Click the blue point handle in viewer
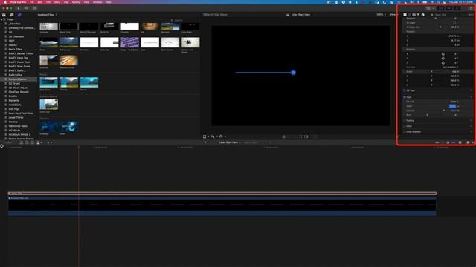The height and width of the screenshot is (267, 476). pyautogui.click(x=293, y=73)
